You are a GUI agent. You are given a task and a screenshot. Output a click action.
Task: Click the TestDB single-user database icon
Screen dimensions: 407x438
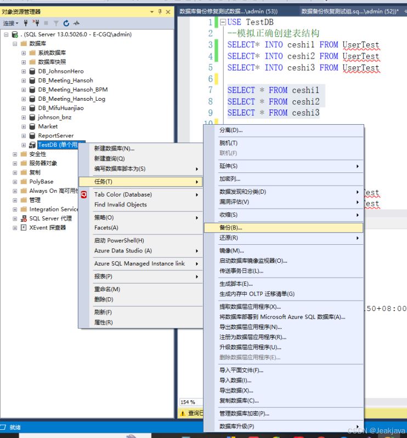(x=32, y=145)
